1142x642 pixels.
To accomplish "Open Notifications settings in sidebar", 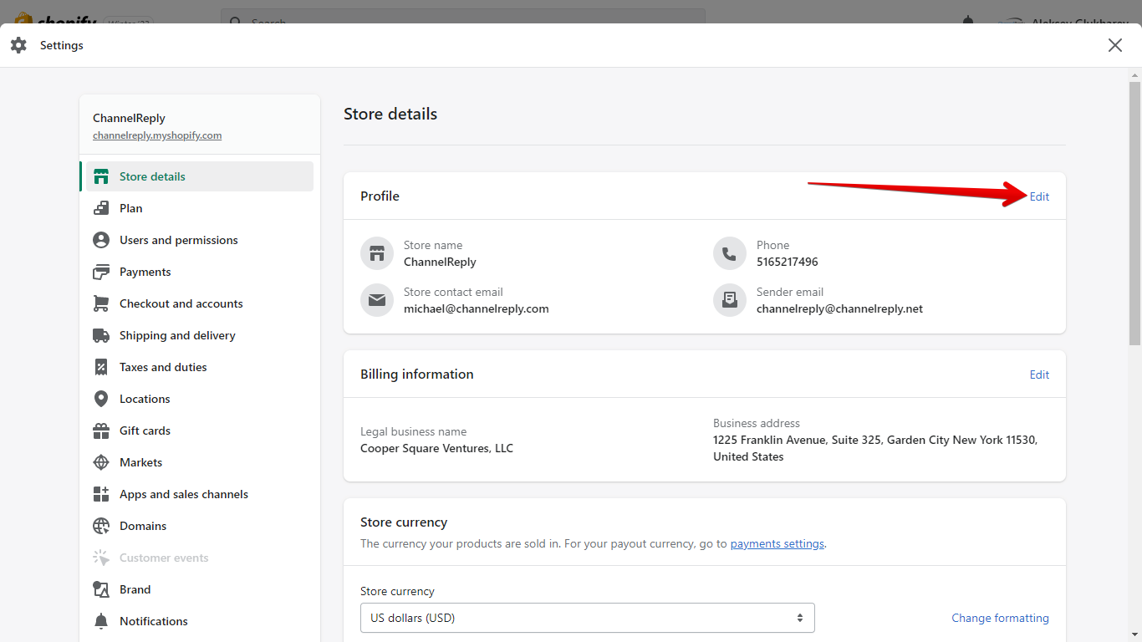I will [x=200, y=621].
